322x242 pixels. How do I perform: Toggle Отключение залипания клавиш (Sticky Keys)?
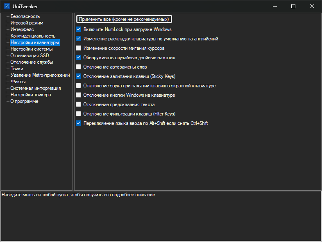pos(78,76)
